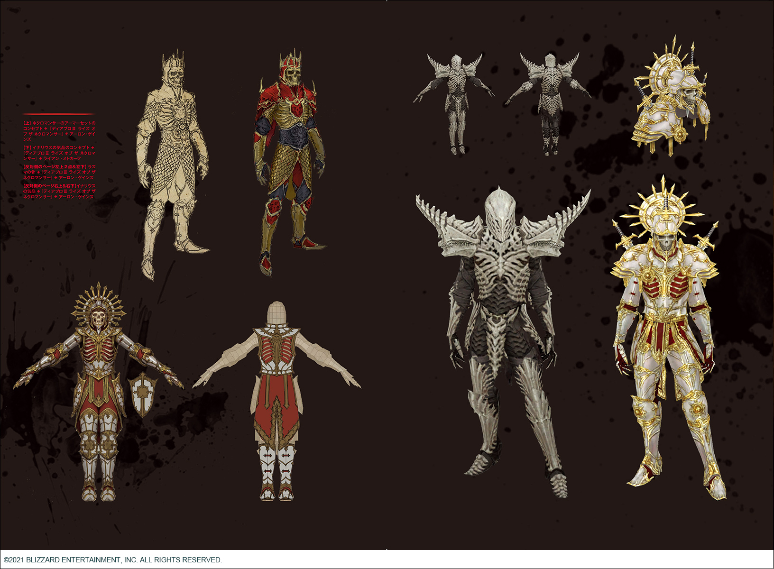Click the small dark bone armor T-pose model
The image size is (774, 569).
(549, 104)
